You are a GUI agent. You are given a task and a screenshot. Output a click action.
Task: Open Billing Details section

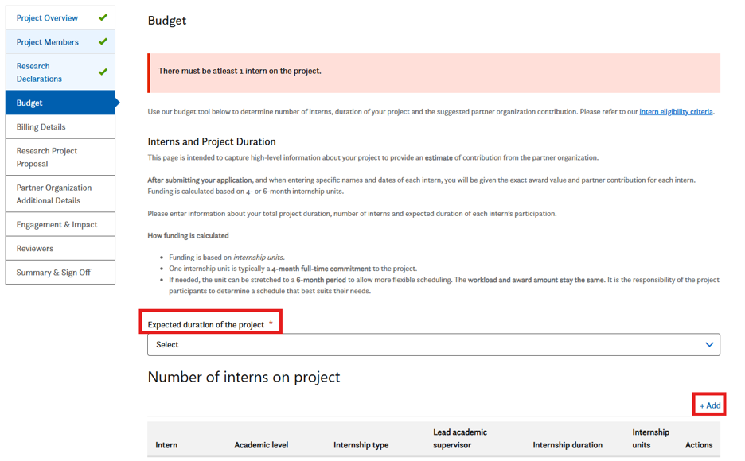(x=60, y=126)
